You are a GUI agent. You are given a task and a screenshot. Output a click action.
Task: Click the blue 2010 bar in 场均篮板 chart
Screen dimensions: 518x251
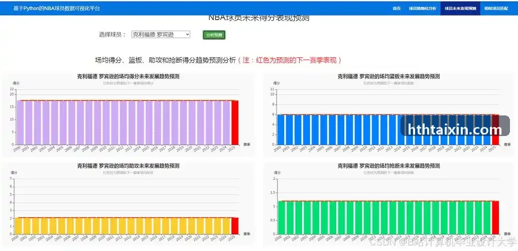click(x=366, y=130)
